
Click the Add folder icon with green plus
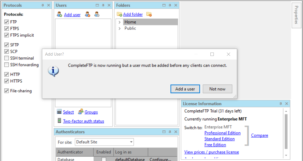(120, 14)
